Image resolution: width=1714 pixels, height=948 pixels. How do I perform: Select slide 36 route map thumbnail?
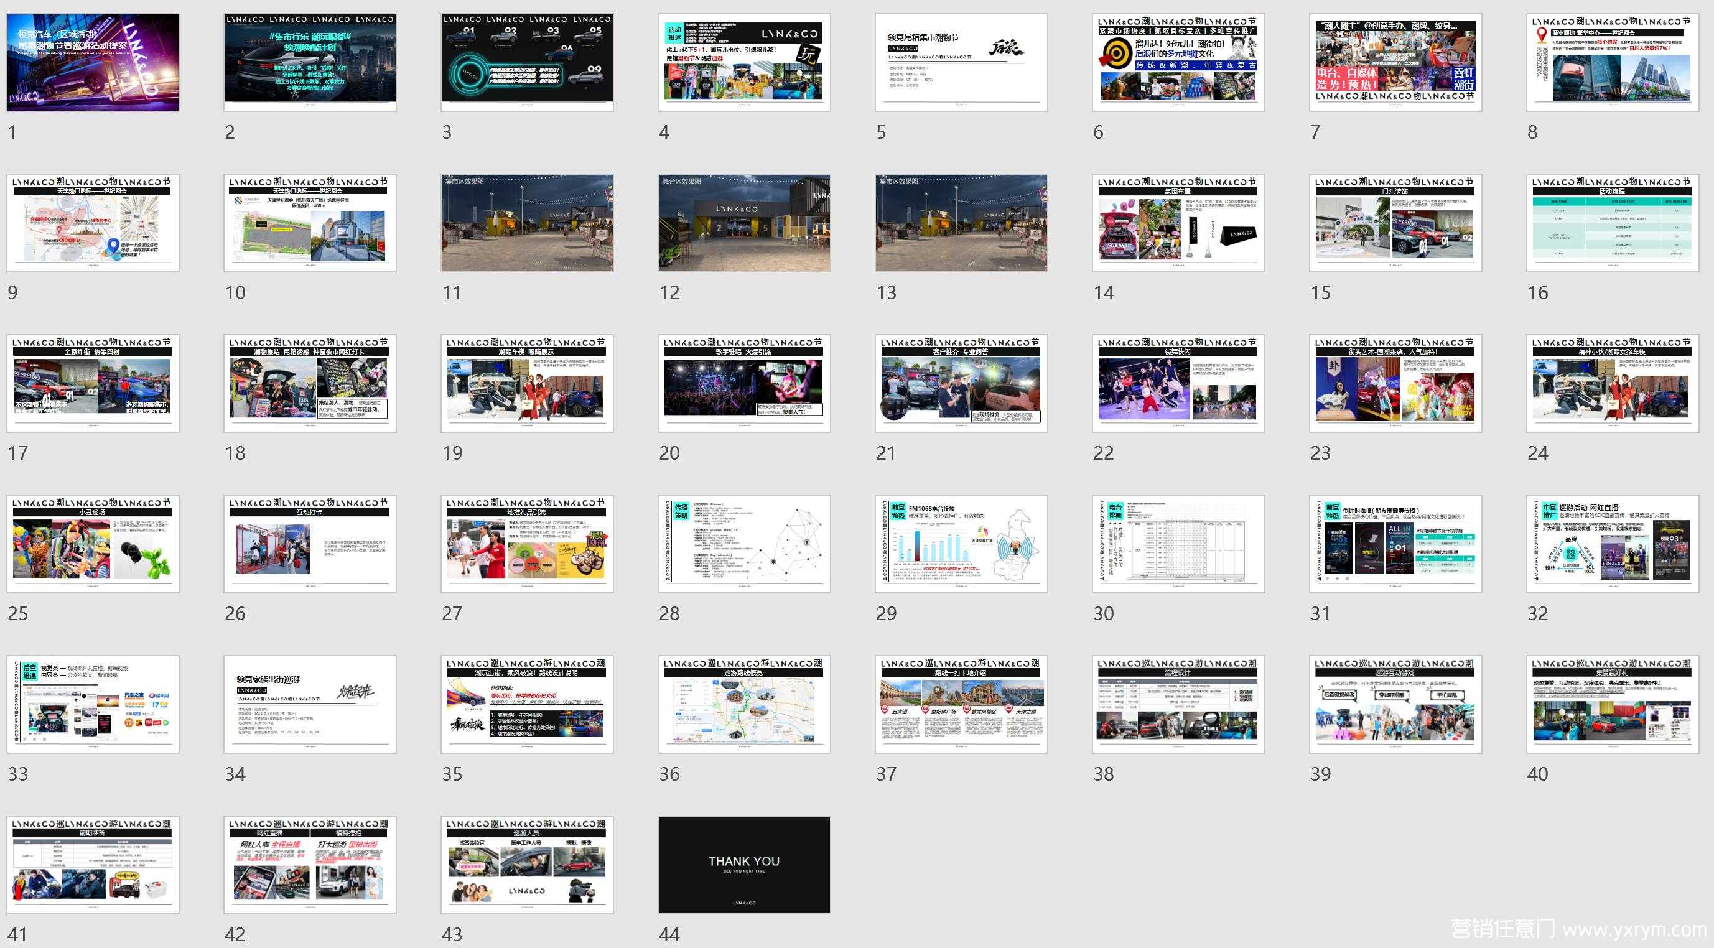[745, 705]
